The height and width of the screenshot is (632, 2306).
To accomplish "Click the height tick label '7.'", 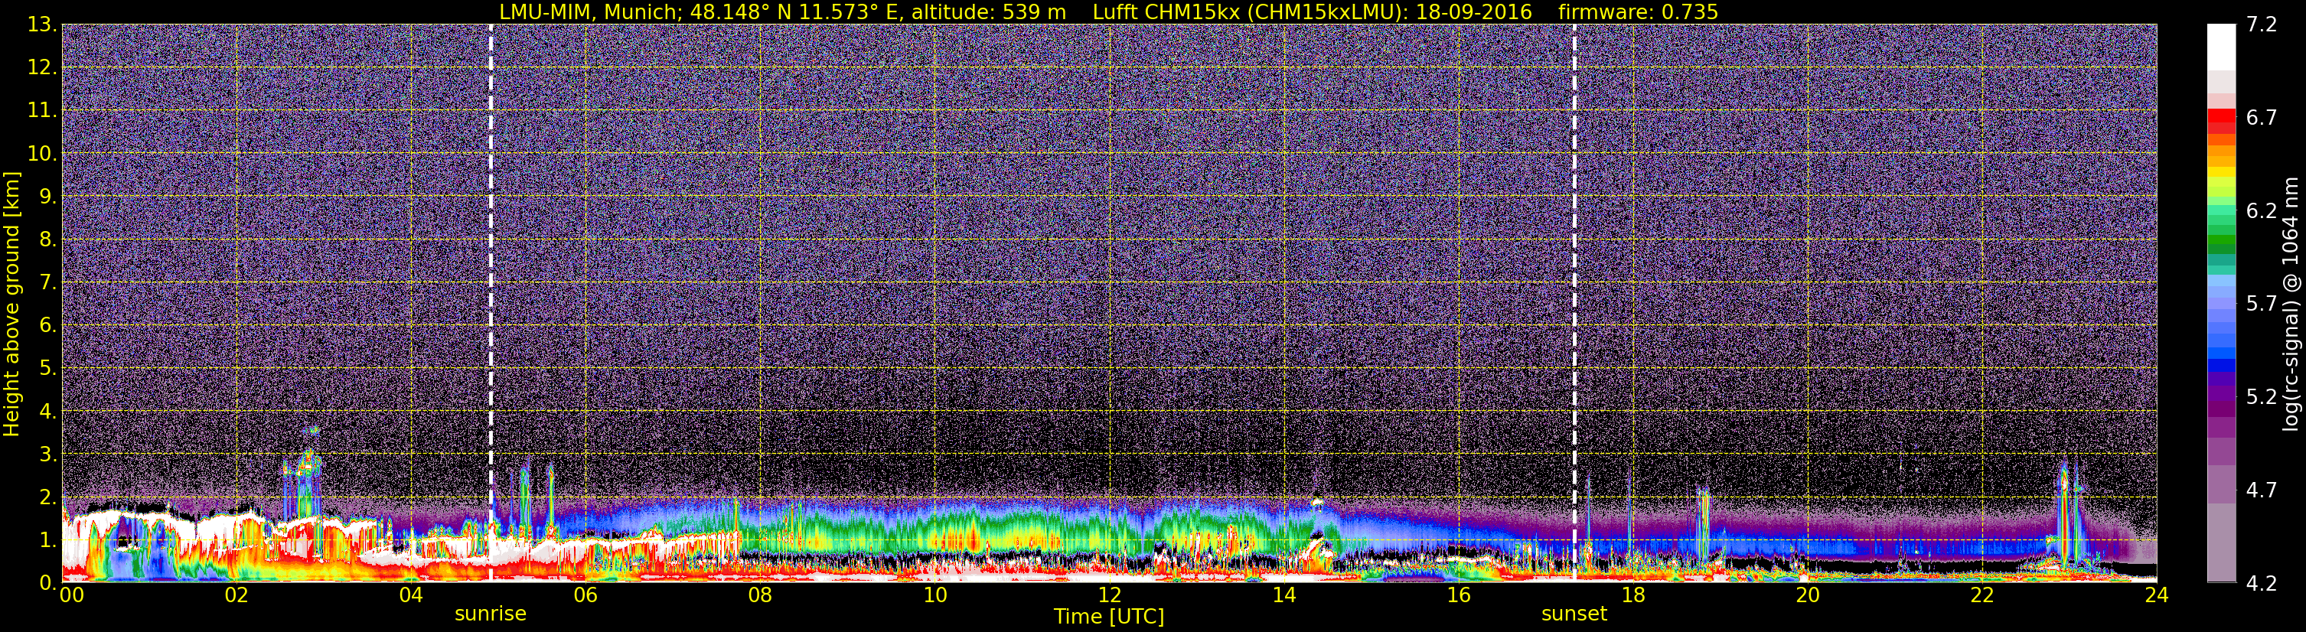I will point(47,283).
